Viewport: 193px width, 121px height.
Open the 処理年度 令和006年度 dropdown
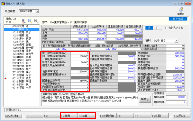(x=37, y=11)
